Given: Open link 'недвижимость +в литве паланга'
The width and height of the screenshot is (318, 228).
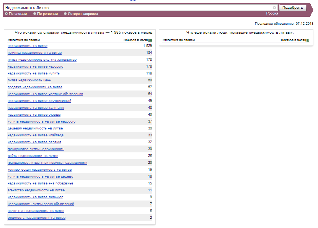Looking at the screenshot, I should point(34,142).
